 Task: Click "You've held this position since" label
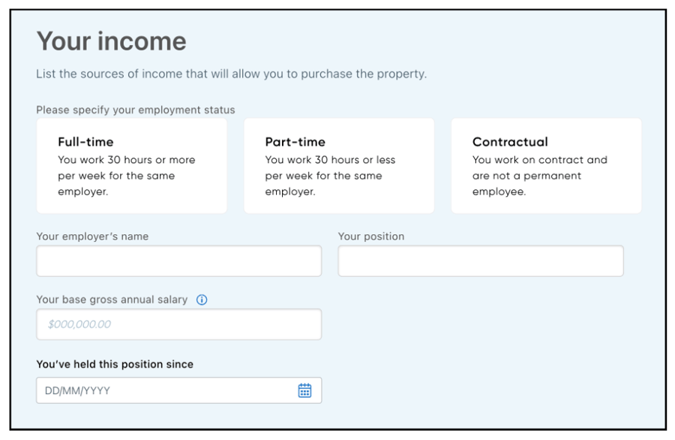pyautogui.click(x=115, y=364)
